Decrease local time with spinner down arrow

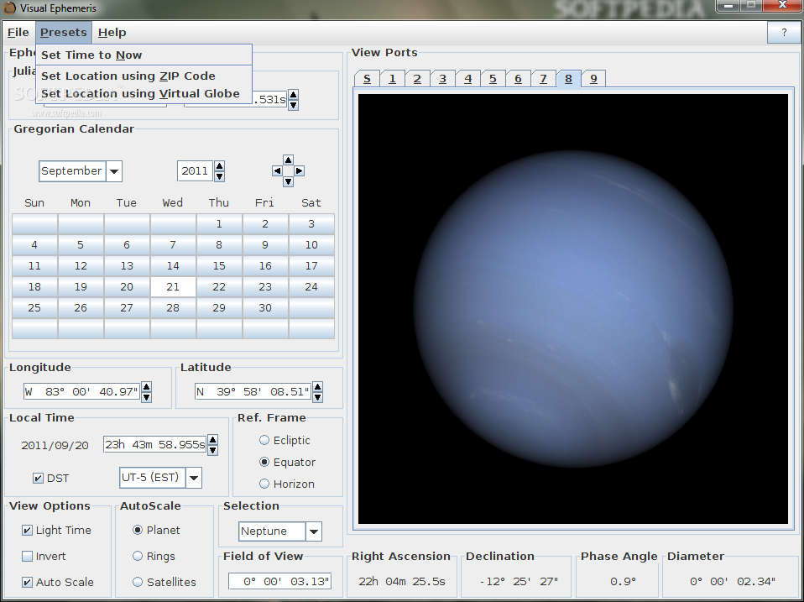[213, 450]
